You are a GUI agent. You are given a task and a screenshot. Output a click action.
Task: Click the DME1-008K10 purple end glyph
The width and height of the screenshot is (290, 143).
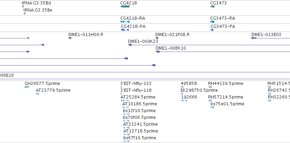pyautogui.click(x=157, y=52)
